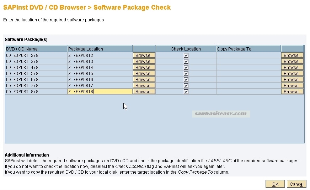The width and height of the screenshot is (310, 190).
Task: Click the DVD / CD Name column header
Action: [36, 49]
